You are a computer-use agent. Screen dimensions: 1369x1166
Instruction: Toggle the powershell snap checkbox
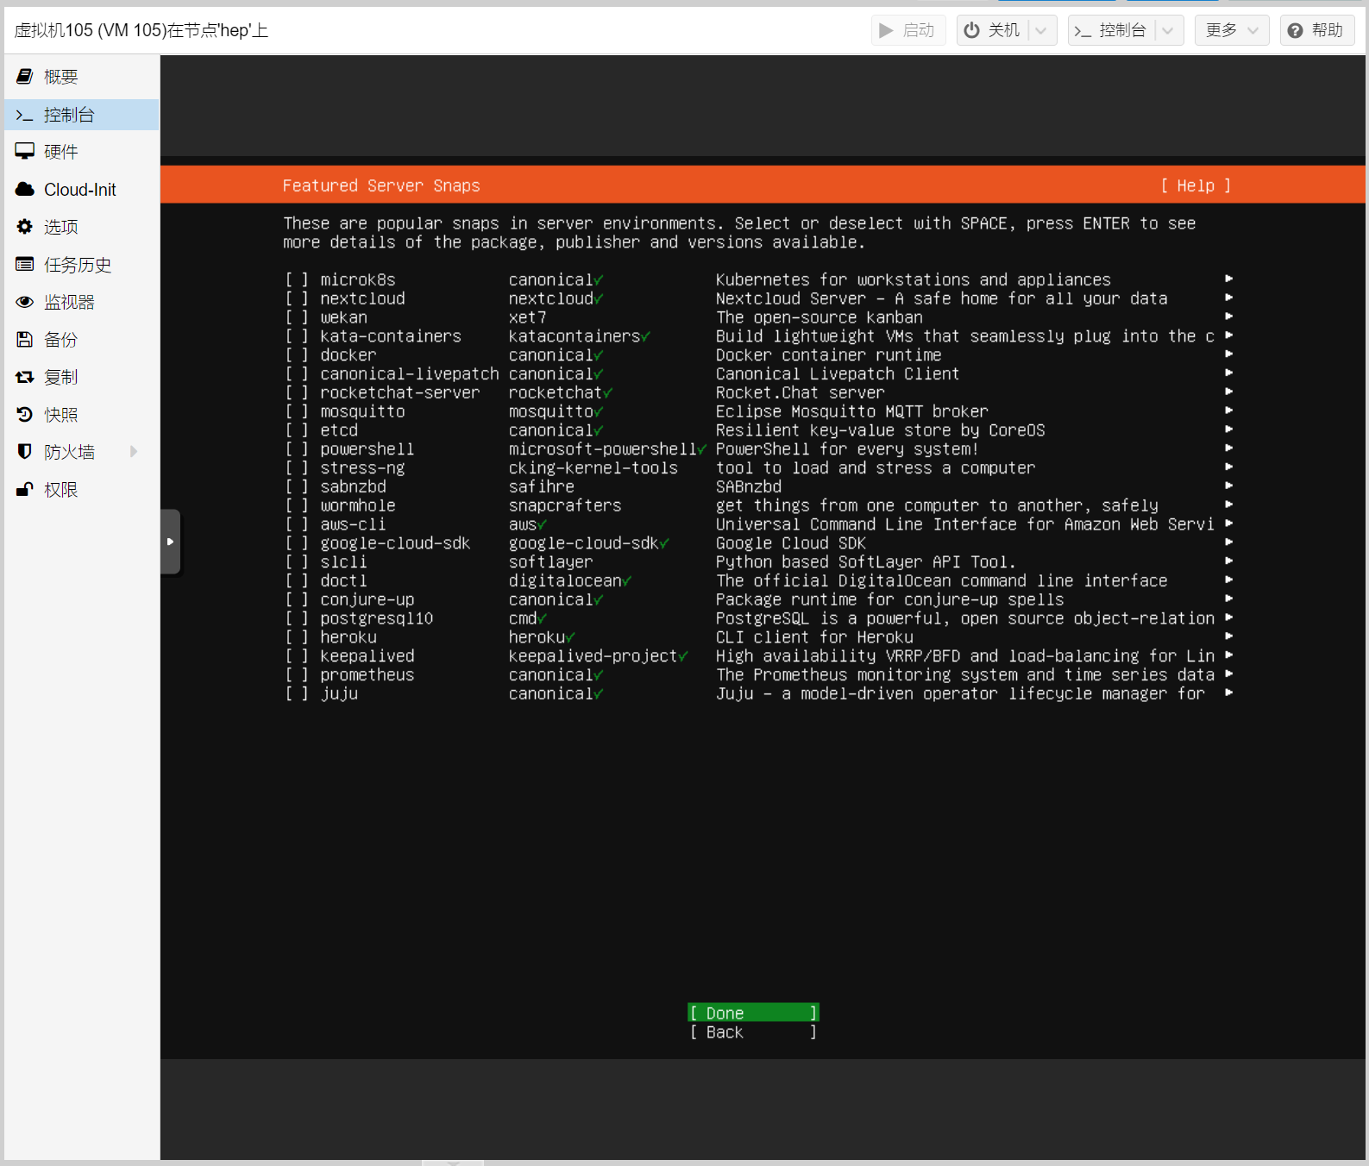tap(297, 449)
